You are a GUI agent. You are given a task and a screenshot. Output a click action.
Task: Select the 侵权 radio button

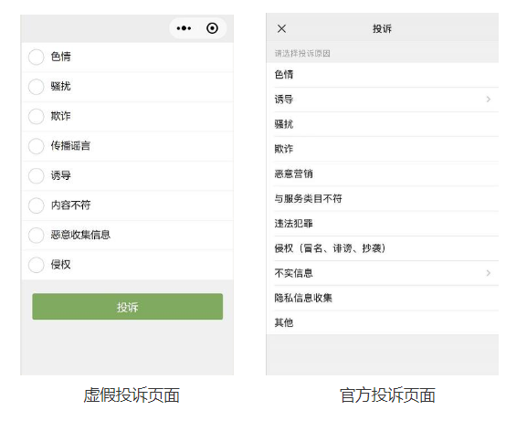(36, 265)
